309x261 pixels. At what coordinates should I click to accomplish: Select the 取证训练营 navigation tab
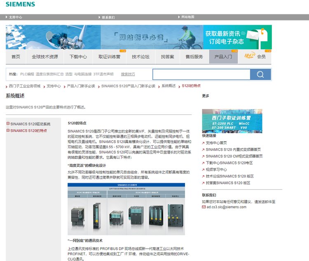109,57
